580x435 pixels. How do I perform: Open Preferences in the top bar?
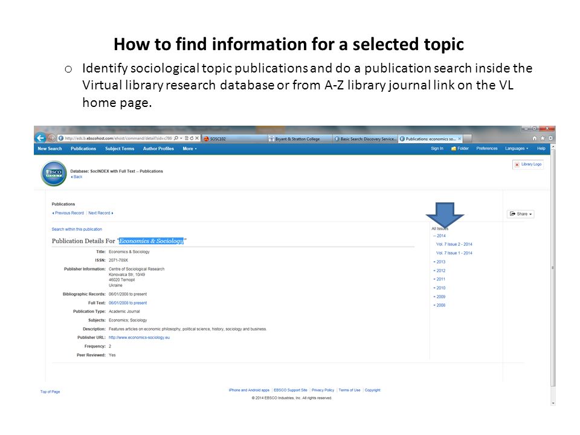(x=487, y=149)
